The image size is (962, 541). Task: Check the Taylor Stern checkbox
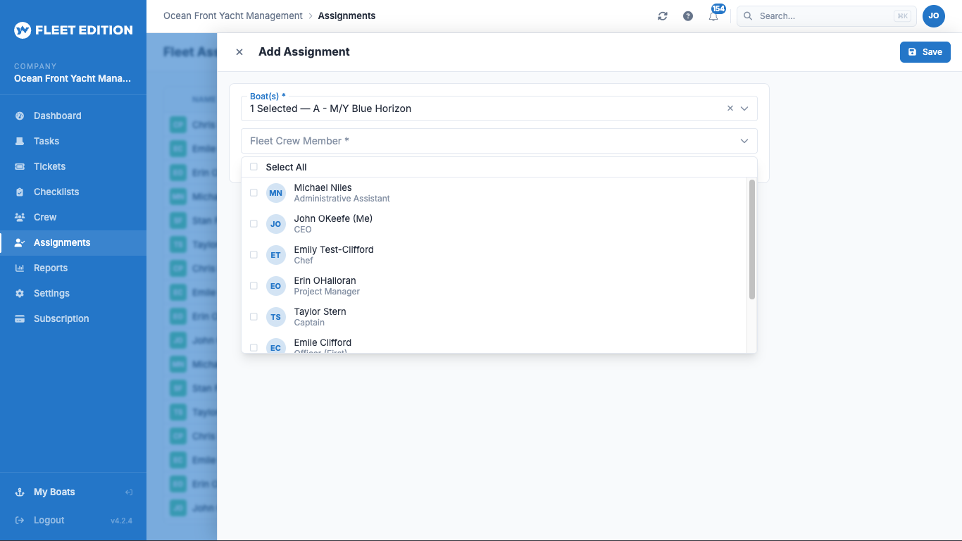click(254, 317)
